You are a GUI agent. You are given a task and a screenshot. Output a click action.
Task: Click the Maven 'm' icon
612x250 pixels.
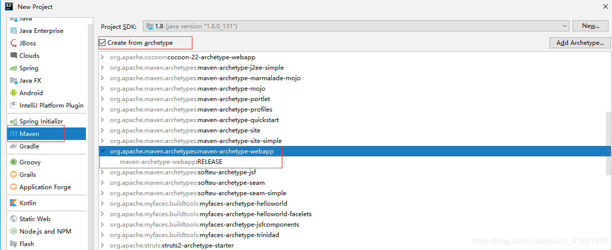point(13,134)
